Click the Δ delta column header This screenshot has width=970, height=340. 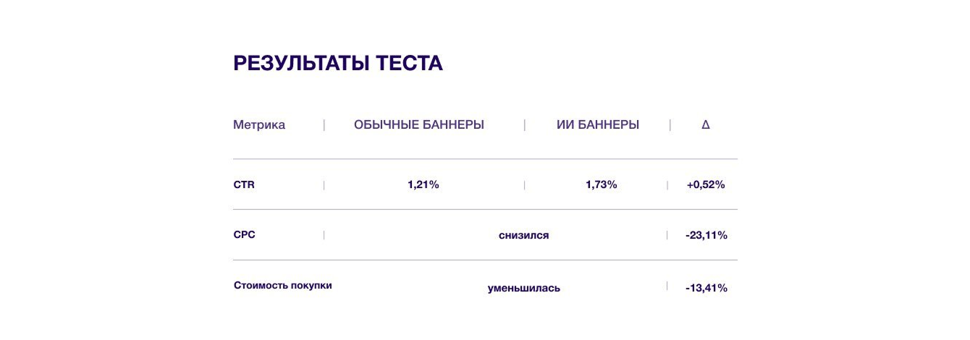coord(706,124)
